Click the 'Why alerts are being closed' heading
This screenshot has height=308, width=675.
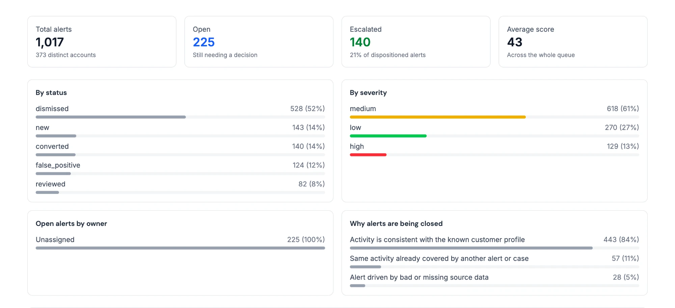click(396, 224)
